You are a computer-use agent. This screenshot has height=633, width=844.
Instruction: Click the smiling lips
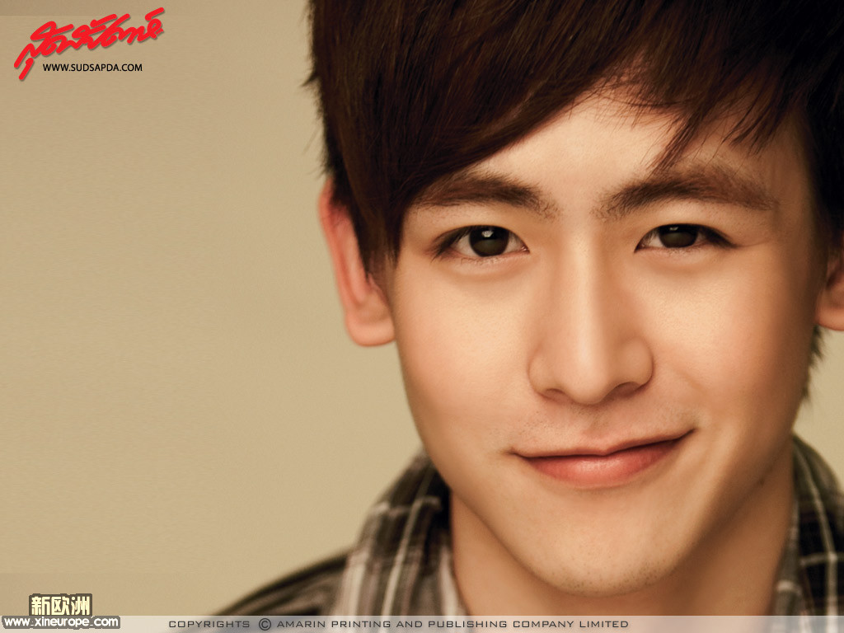click(602, 462)
